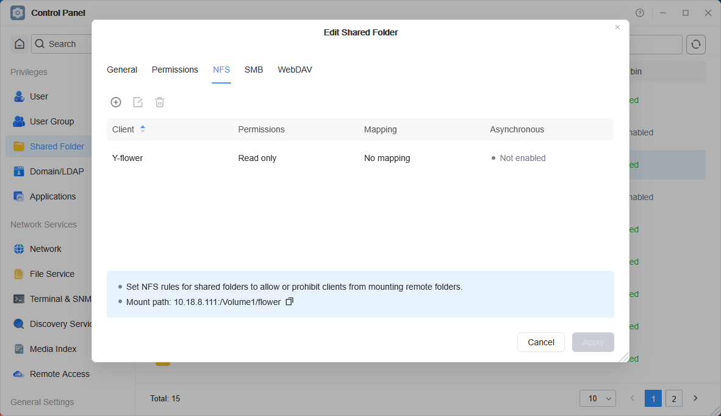721x416 pixels.
Task: Click the Cancel button
Action: click(540, 342)
